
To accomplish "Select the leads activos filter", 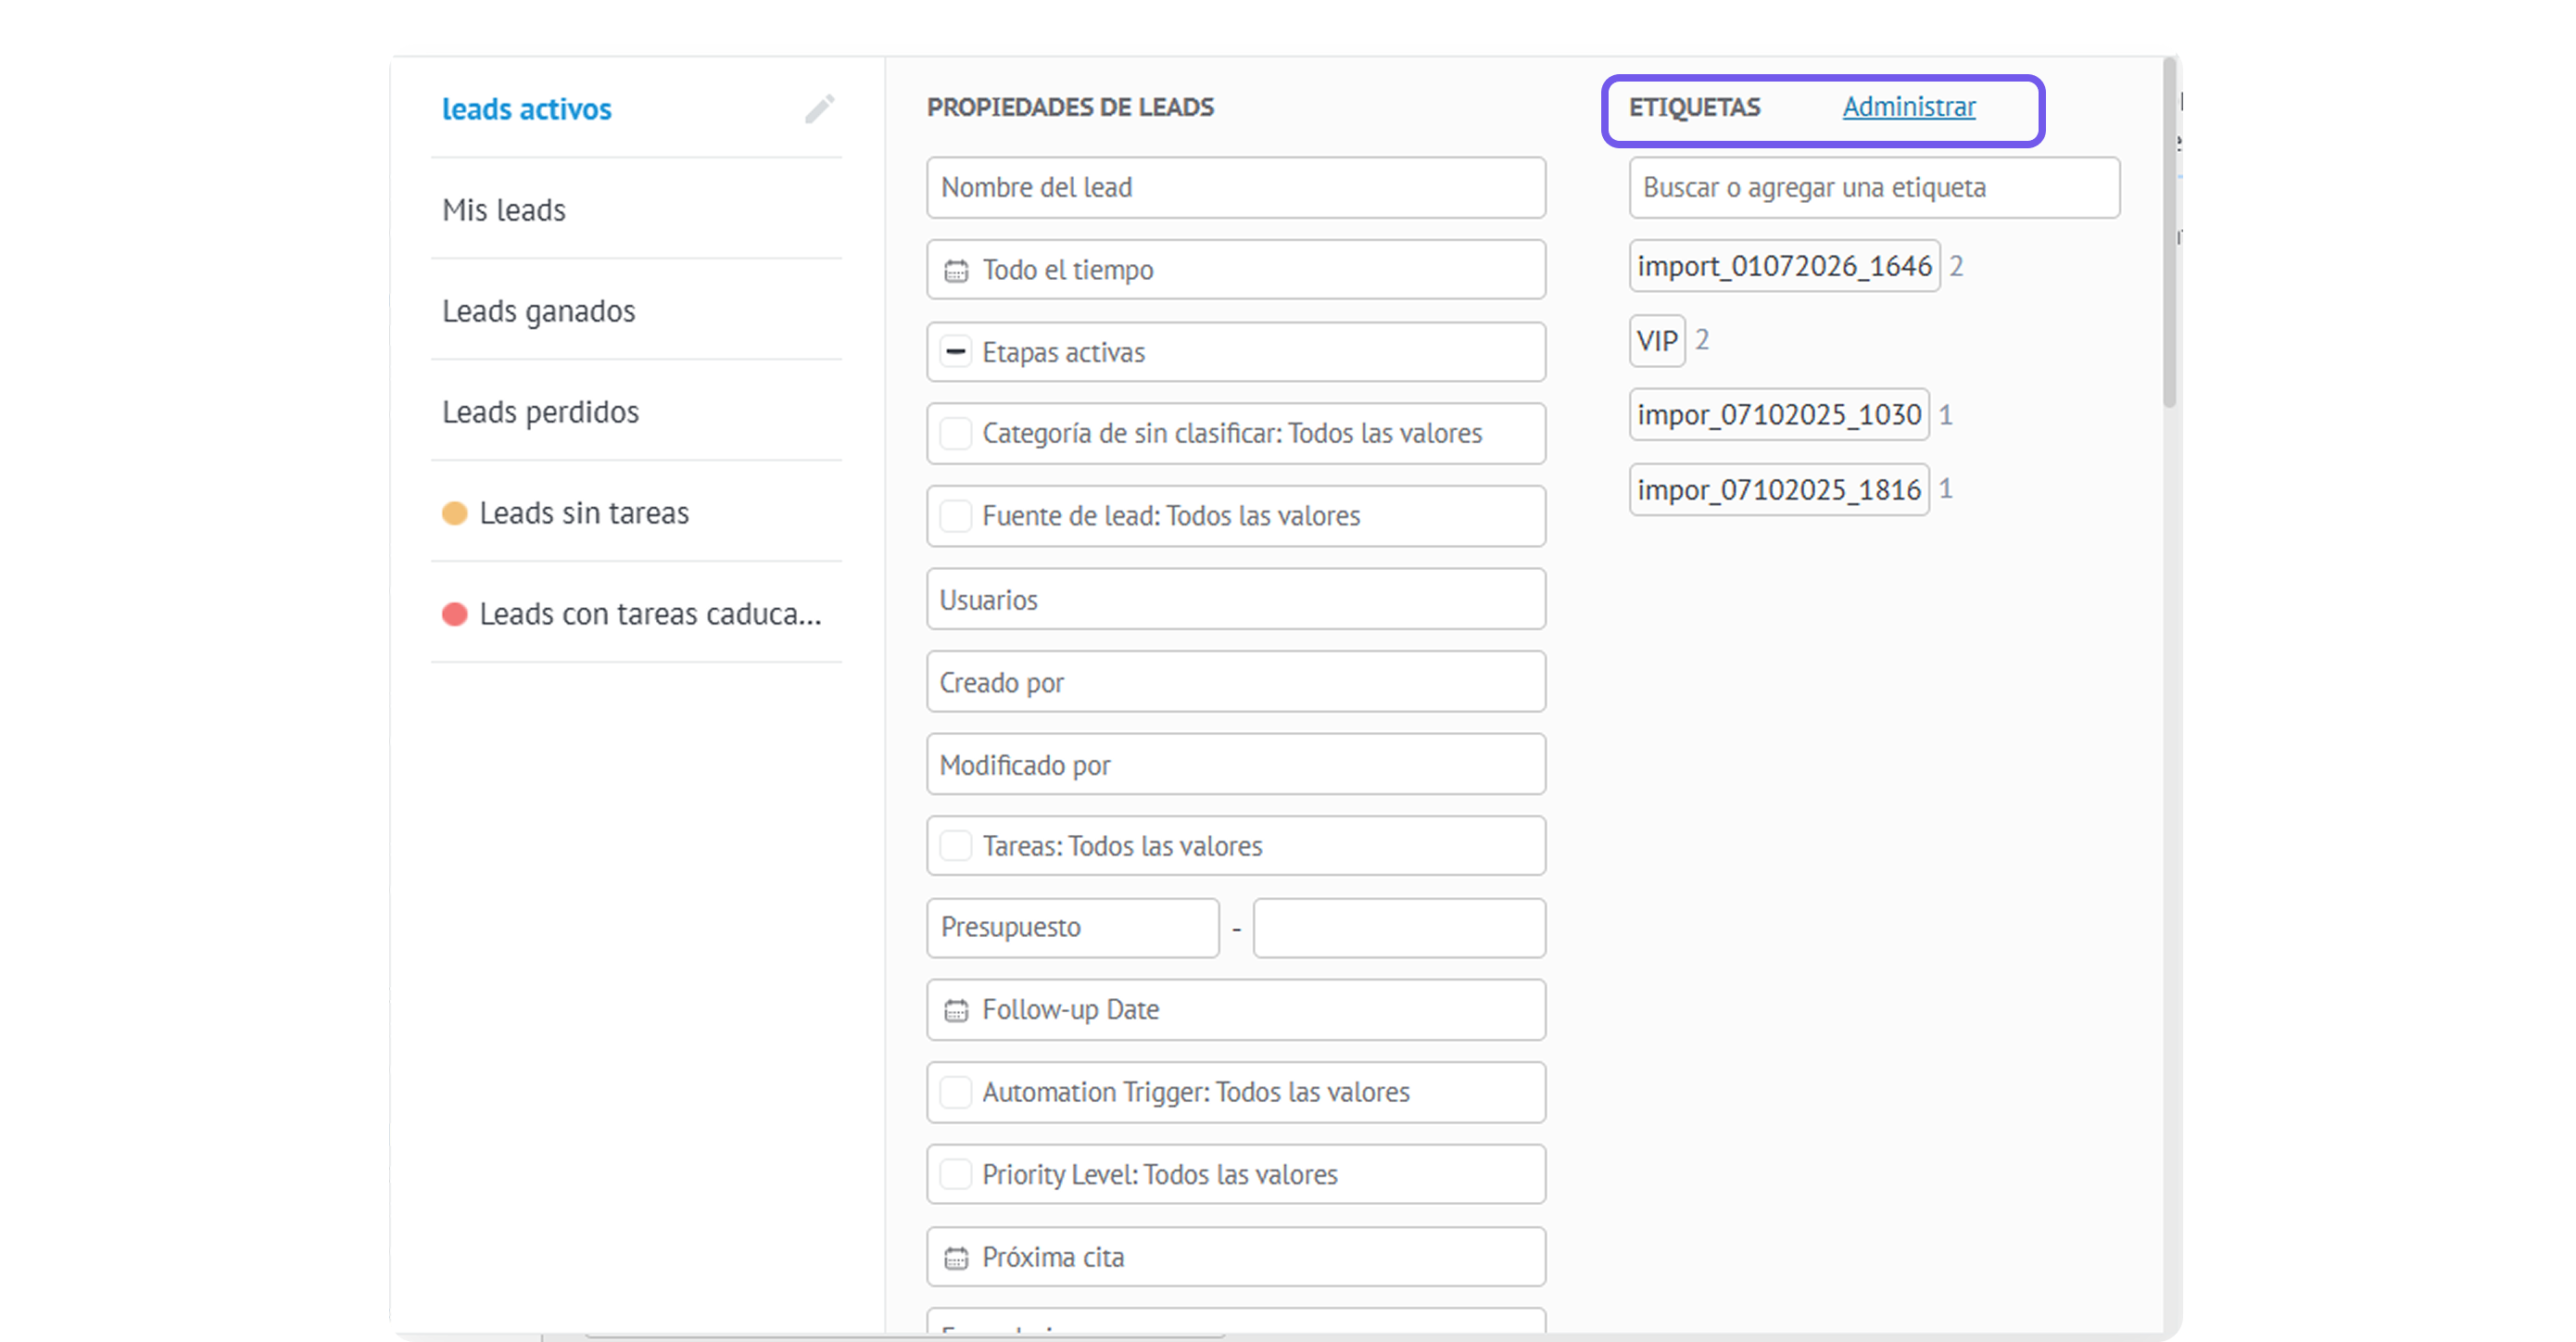I will 527,109.
